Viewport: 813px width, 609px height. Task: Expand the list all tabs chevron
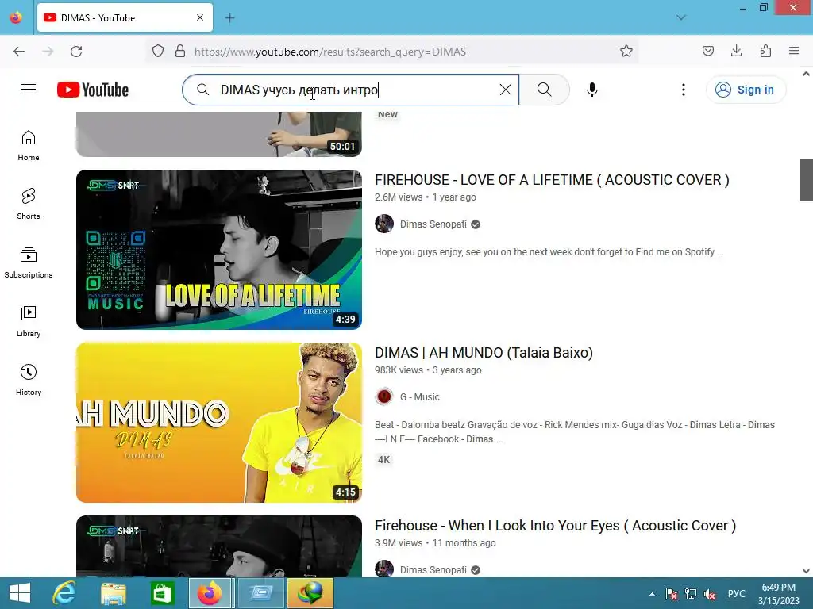pyautogui.click(x=681, y=17)
